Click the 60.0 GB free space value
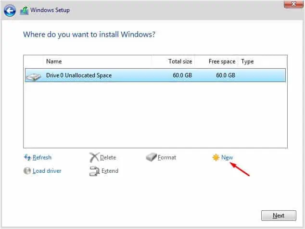 click(x=226, y=75)
